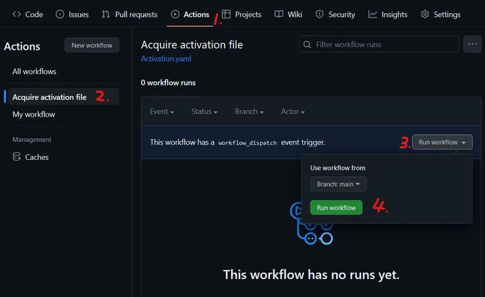This screenshot has height=297, width=485.
Task: Select My workflow in sidebar
Action: pyautogui.click(x=33, y=115)
